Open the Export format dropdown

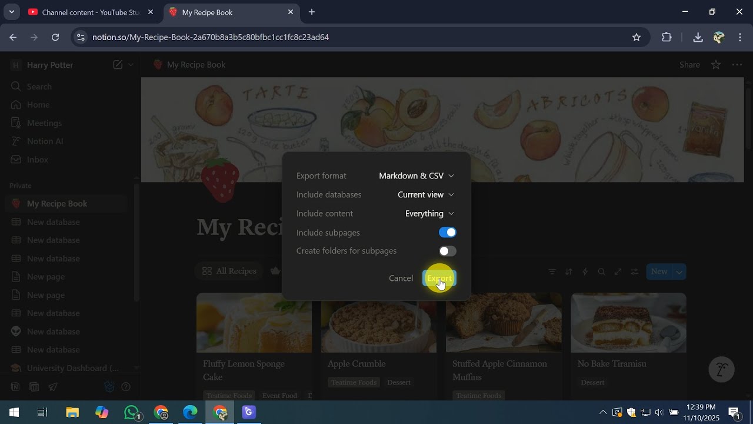tap(417, 176)
